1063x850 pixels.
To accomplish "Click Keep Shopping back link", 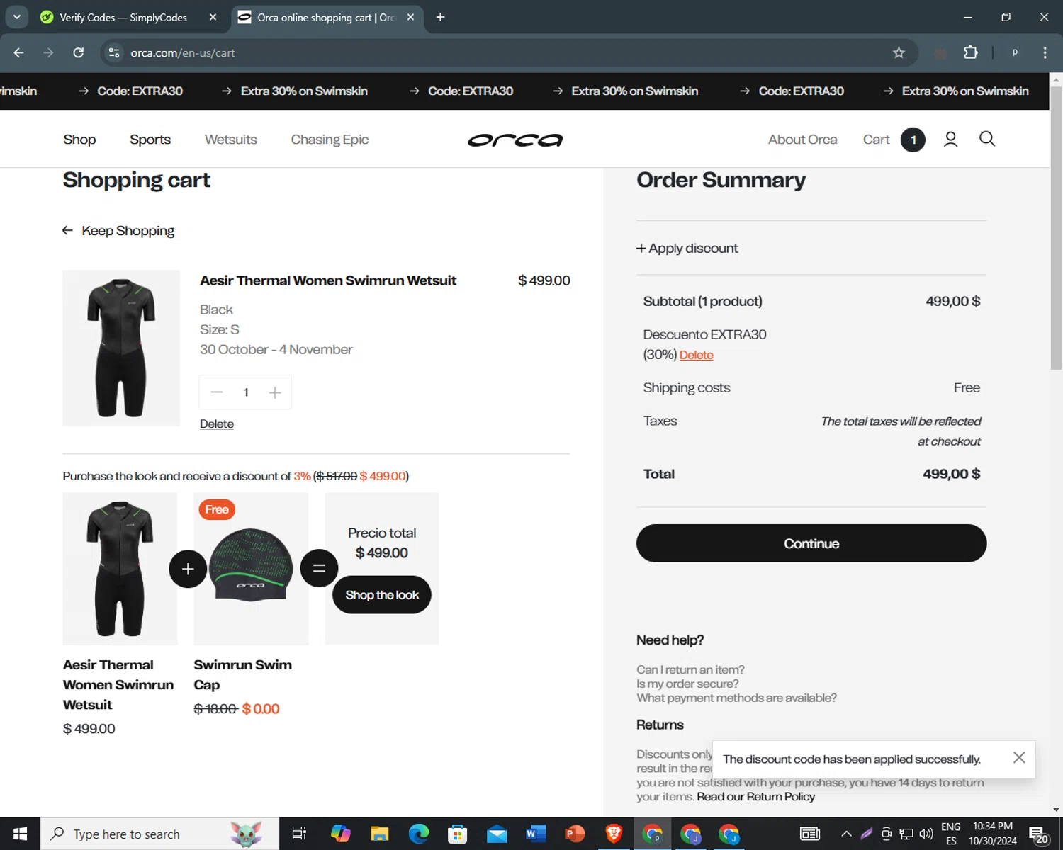I will (118, 231).
